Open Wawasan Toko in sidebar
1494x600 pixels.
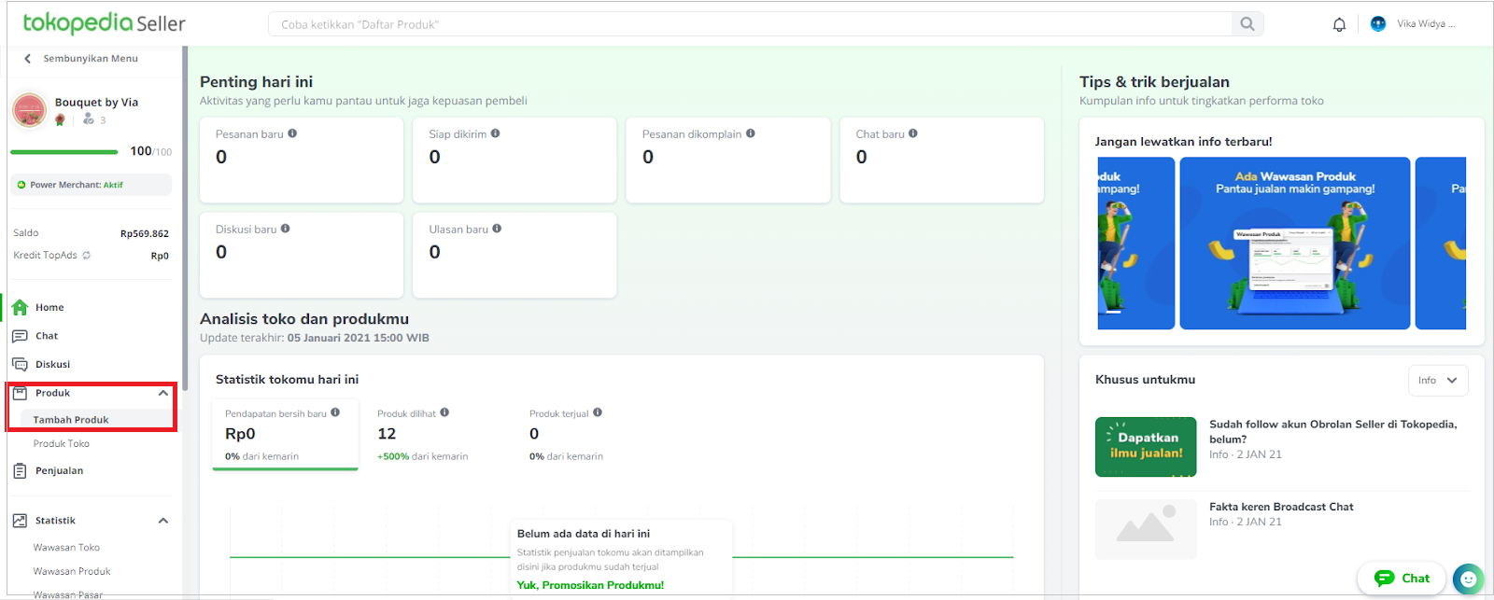[x=66, y=548]
